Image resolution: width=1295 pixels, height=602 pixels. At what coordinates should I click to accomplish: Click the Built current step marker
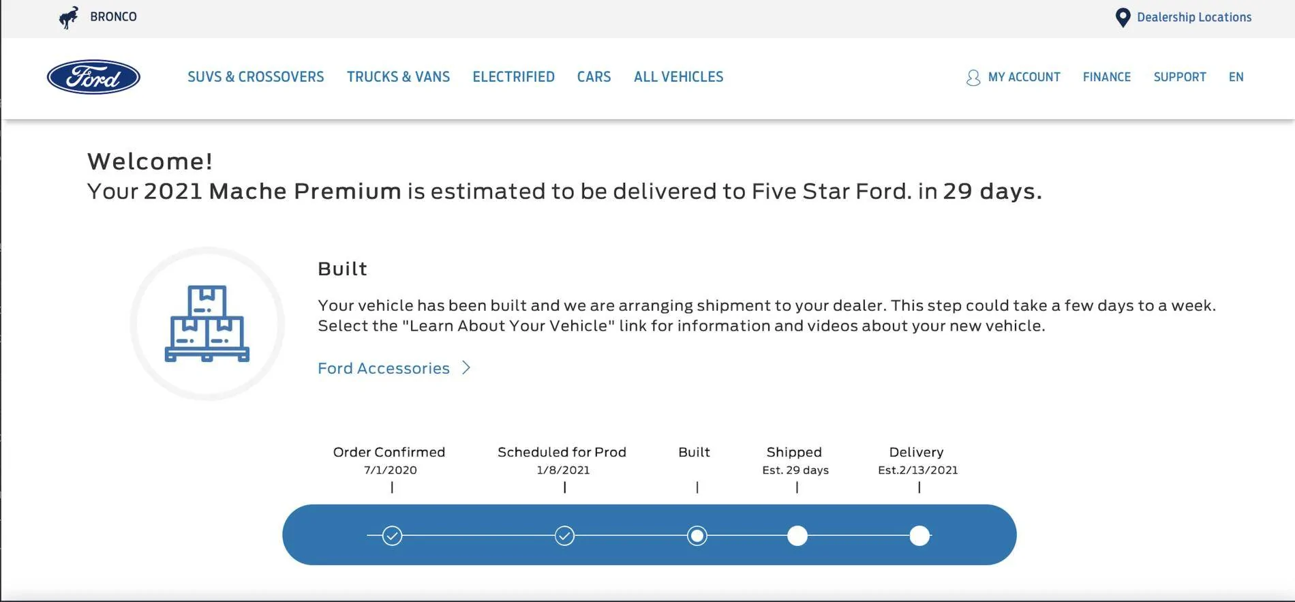click(x=697, y=536)
